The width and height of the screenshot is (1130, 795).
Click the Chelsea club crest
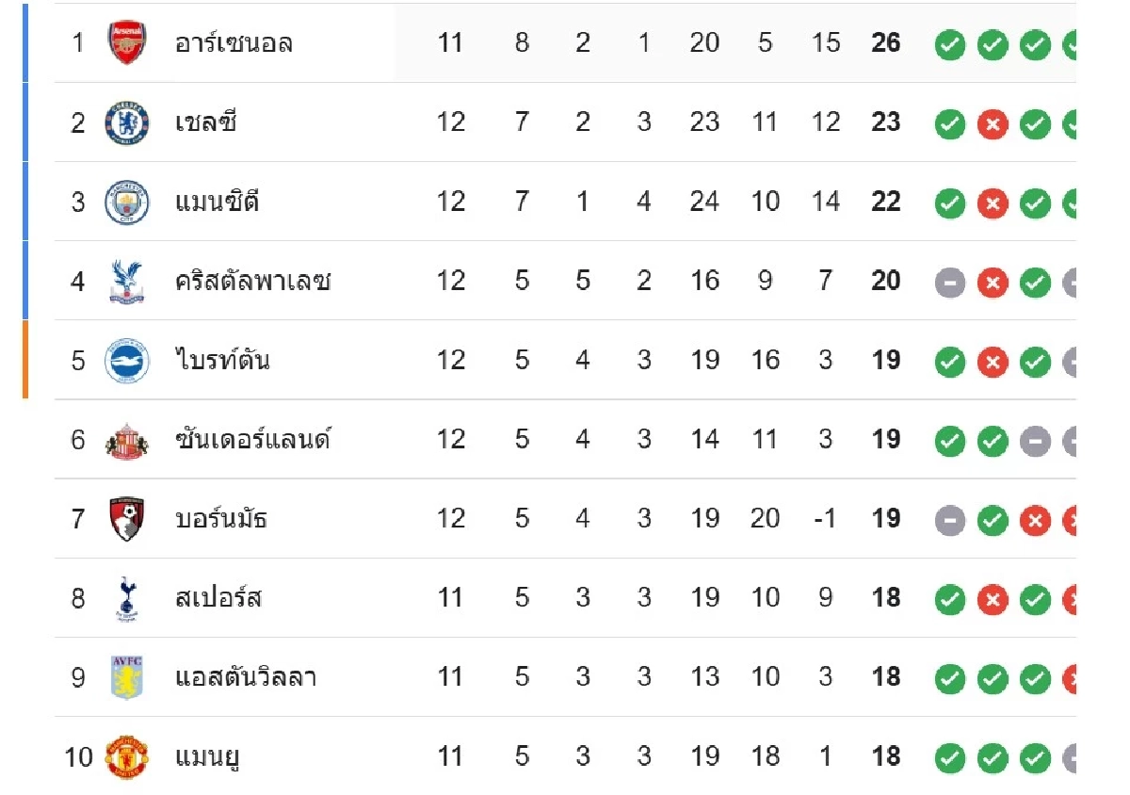[126, 122]
